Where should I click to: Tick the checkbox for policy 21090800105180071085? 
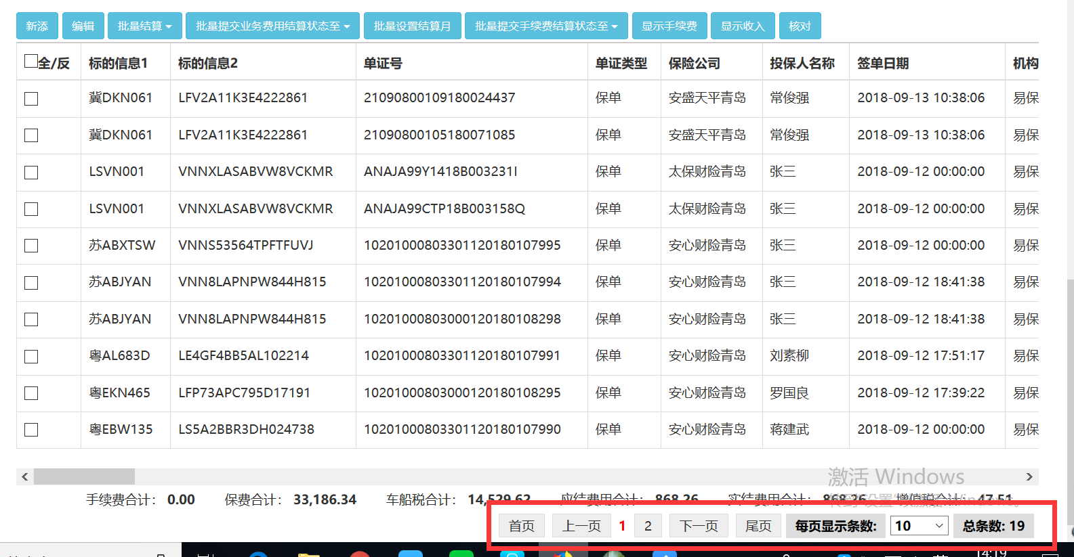click(x=31, y=135)
